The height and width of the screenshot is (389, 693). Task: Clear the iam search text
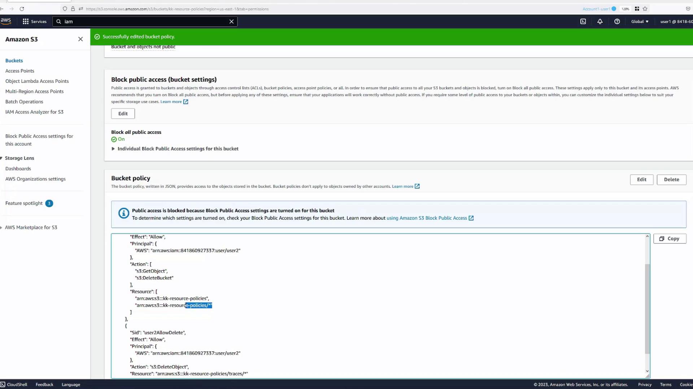coord(231,22)
